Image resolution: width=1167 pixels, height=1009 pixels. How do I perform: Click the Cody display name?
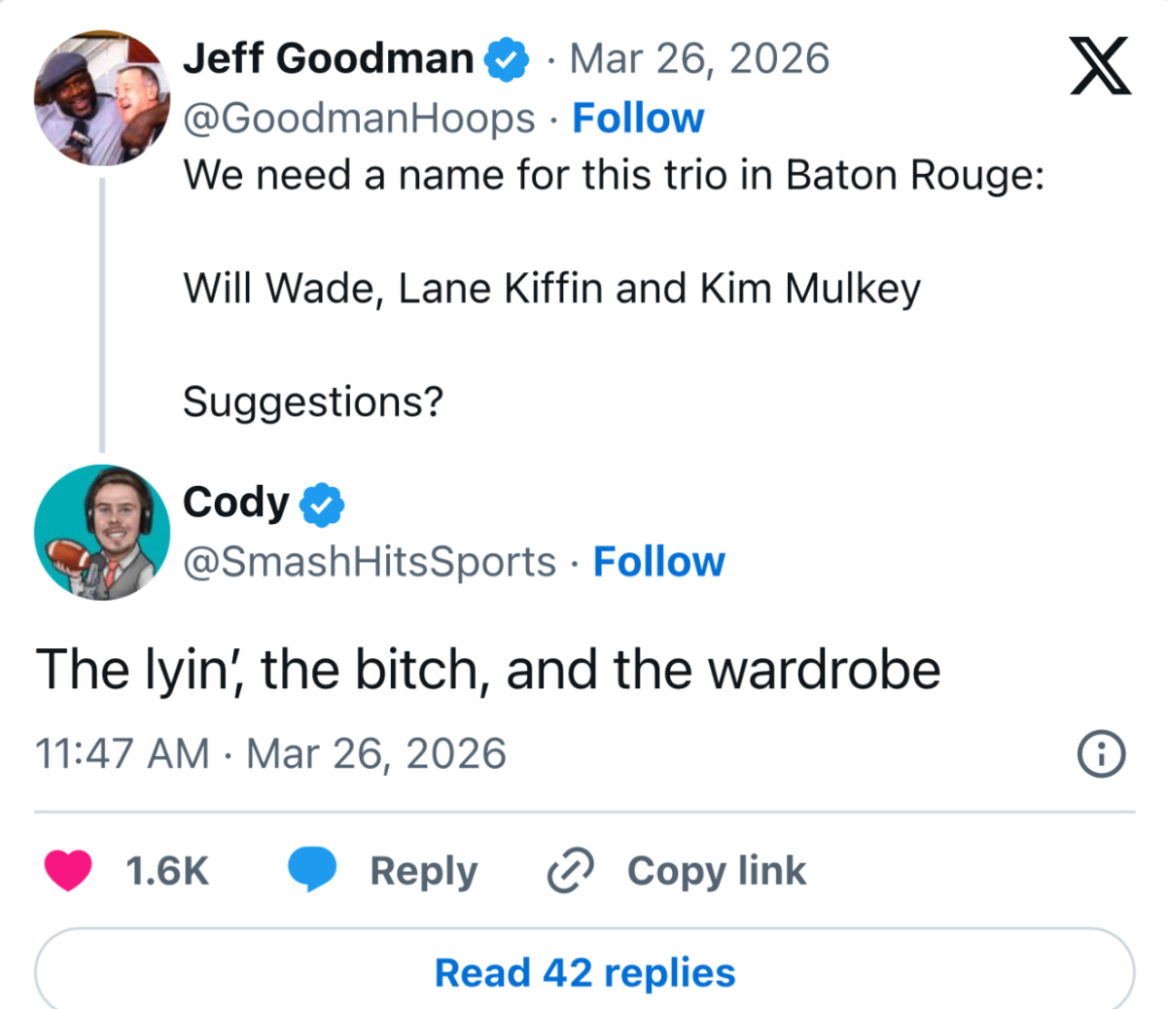235,503
